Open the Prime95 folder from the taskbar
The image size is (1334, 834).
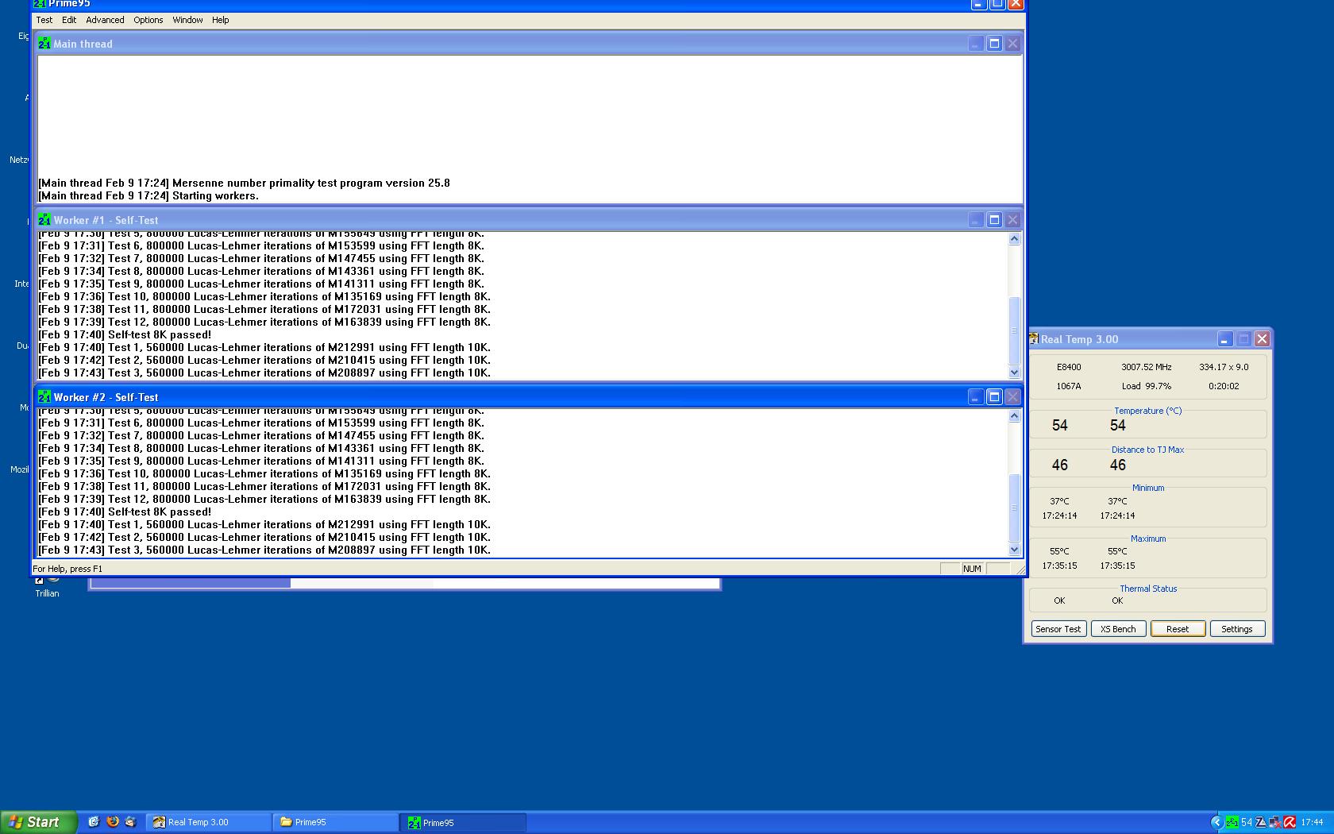point(335,822)
